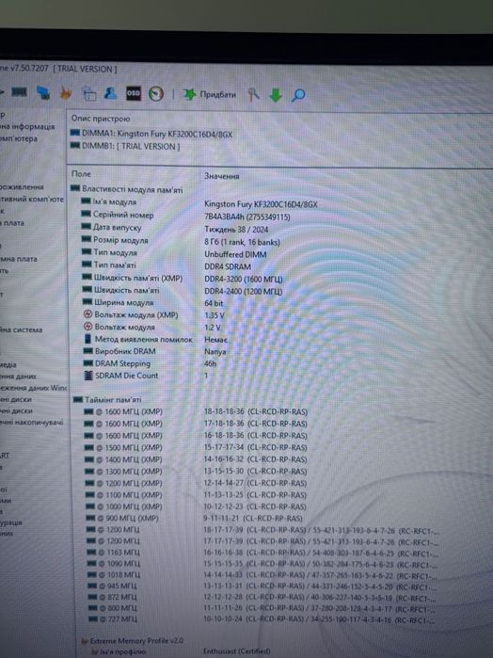Select the Властивості модуля пам'яті section row
Screen dimensions: 493x658
pyautogui.click(x=127, y=189)
